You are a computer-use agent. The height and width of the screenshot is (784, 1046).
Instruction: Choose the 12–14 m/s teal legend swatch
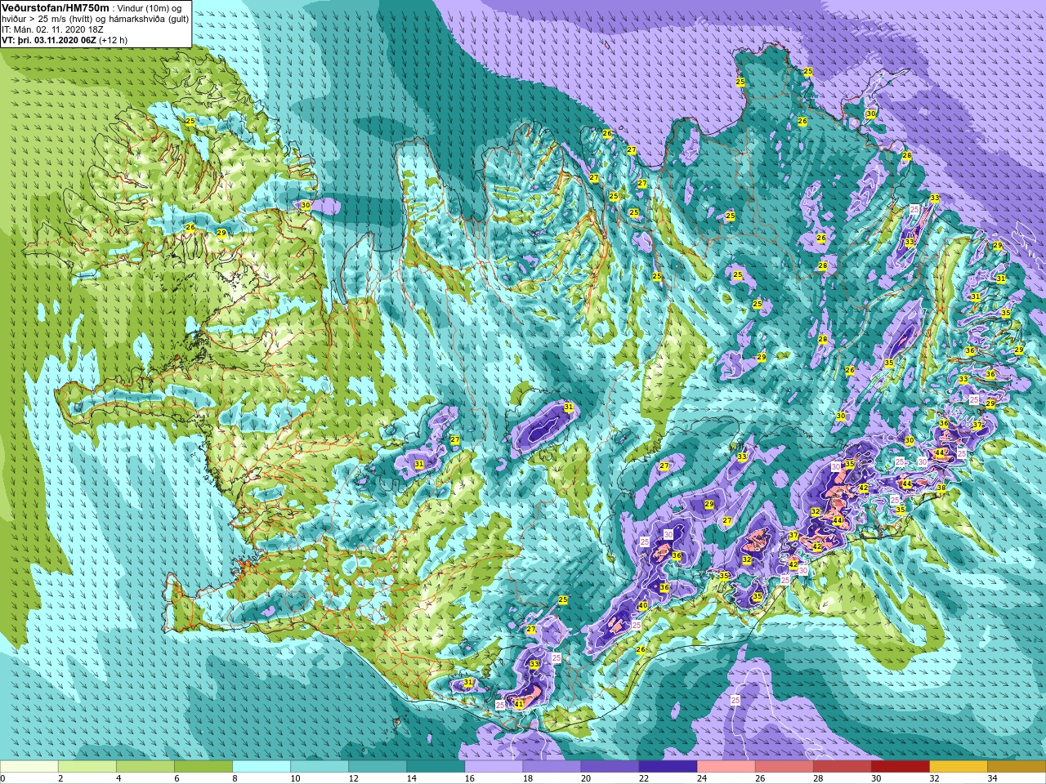tap(378, 766)
